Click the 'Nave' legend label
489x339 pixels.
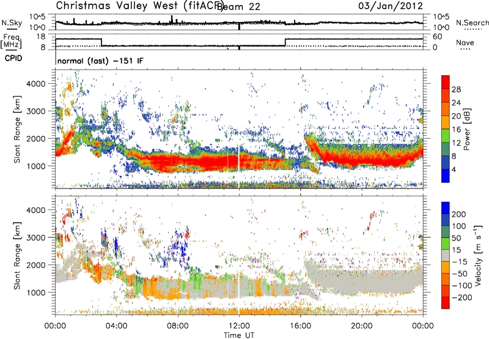(x=465, y=42)
